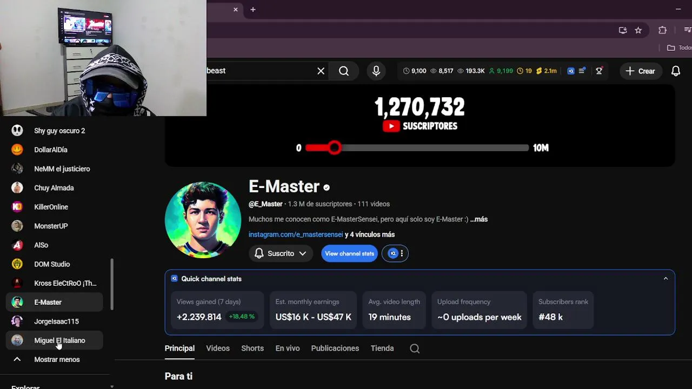The height and width of the screenshot is (389, 692).
Task: Click the Upload frequency card
Action: 480,310
